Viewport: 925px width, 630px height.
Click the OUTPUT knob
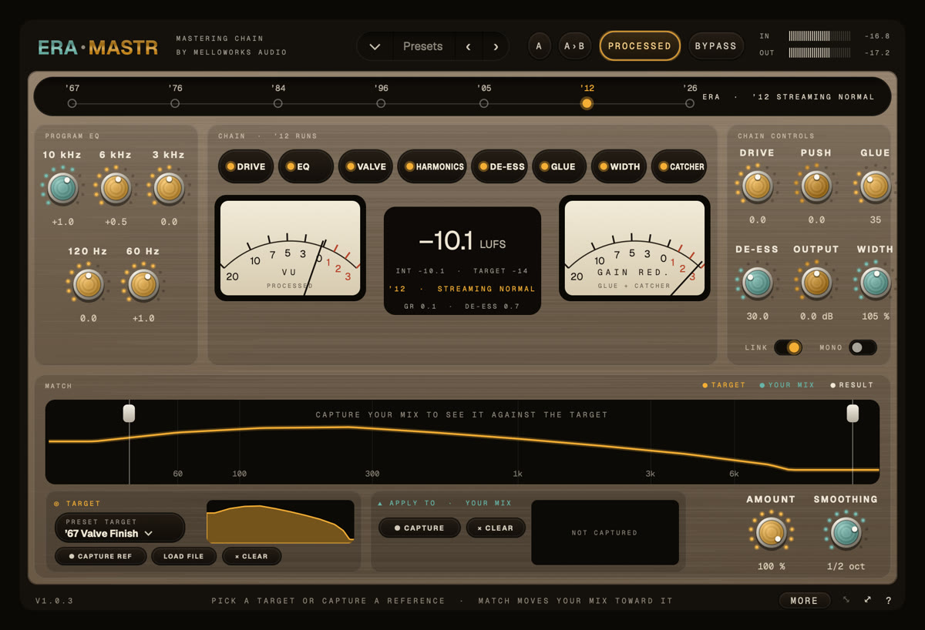coord(816,283)
